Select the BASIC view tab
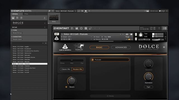Screen dimensions: 179x100 coord(99,47)
